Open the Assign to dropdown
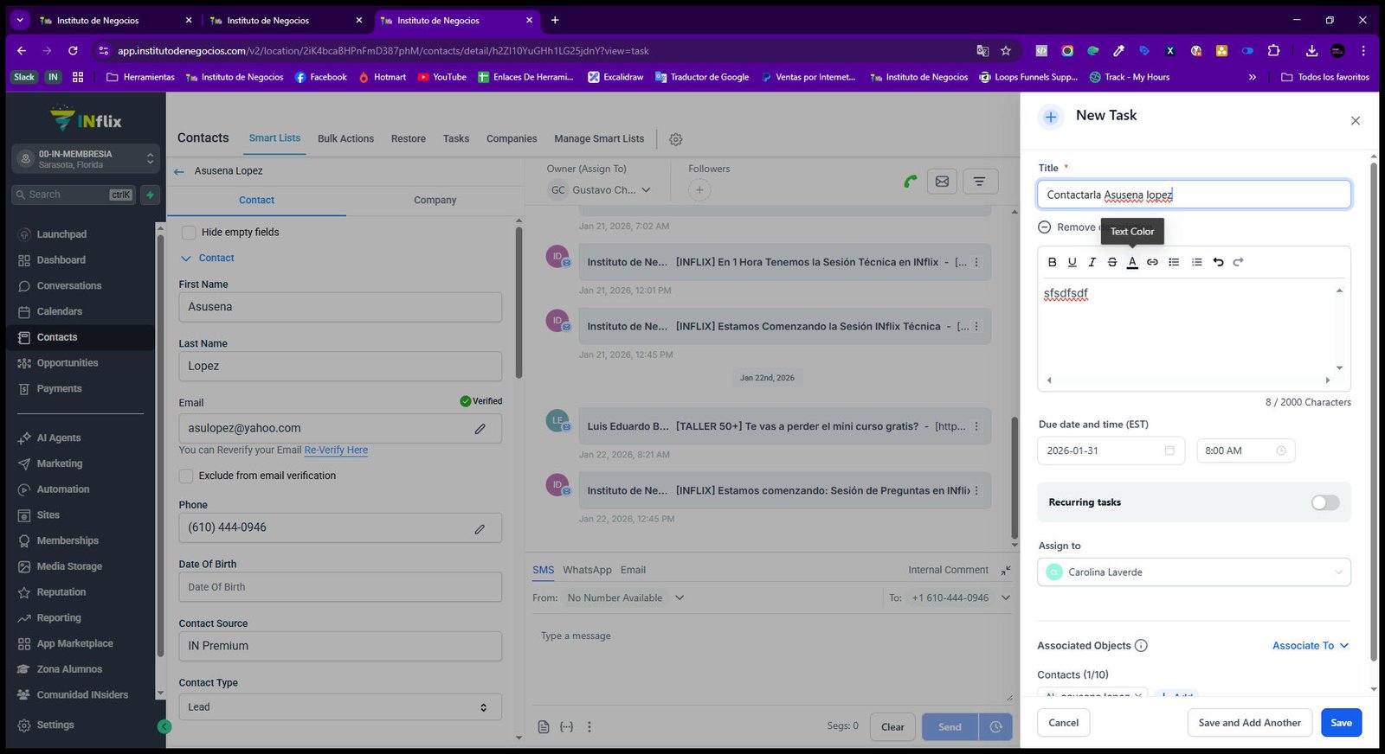The image size is (1385, 754). click(x=1194, y=572)
